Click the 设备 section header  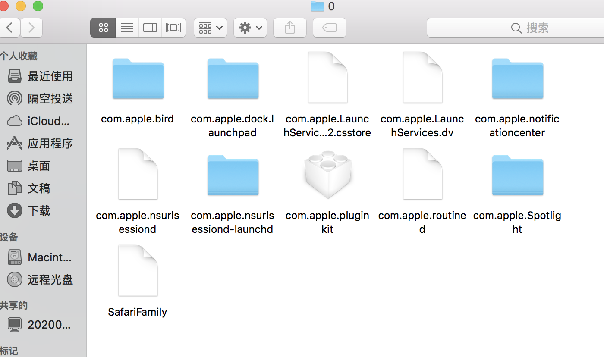click(9, 237)
